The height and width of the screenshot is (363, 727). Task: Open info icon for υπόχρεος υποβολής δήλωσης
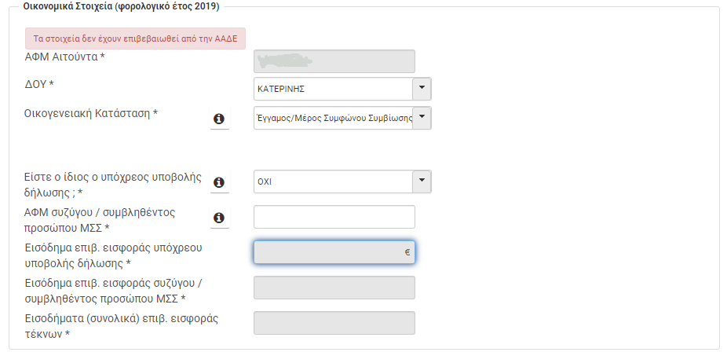tap(219, 181)
